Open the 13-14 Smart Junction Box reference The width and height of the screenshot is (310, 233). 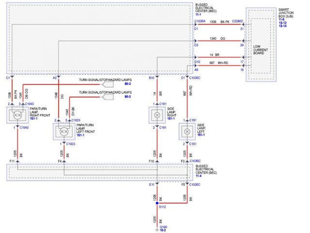[x=283, y=25]
